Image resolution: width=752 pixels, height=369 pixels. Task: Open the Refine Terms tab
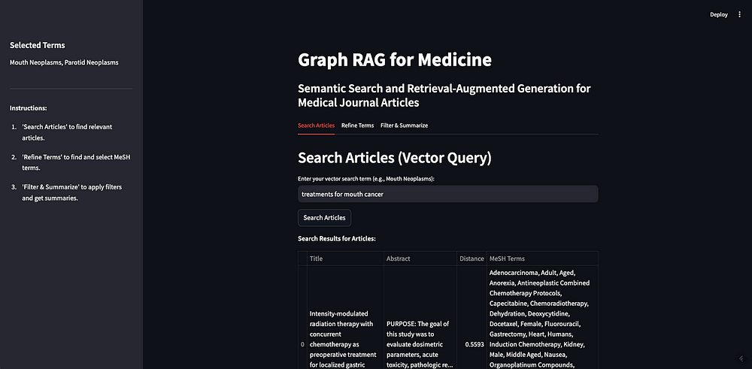(357, 126)
